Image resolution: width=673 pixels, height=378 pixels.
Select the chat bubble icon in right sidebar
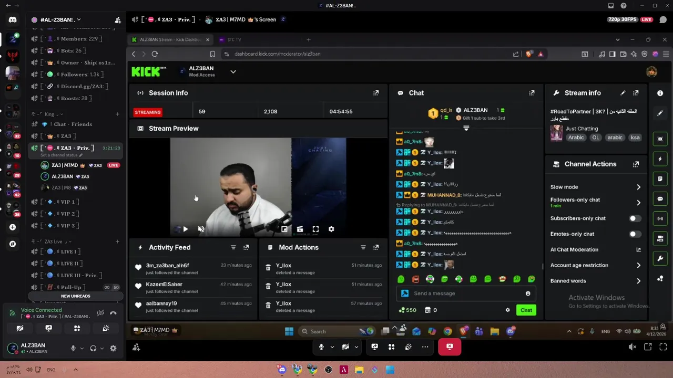pos(660,199)
